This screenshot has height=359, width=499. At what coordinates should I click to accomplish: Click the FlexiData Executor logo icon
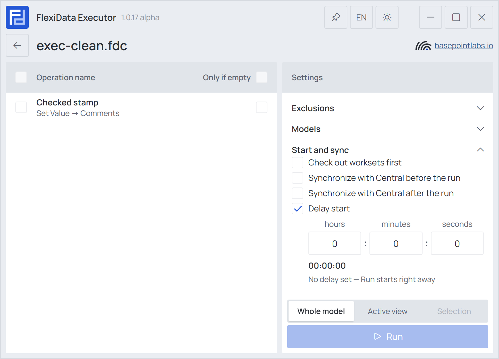point(17,17)
